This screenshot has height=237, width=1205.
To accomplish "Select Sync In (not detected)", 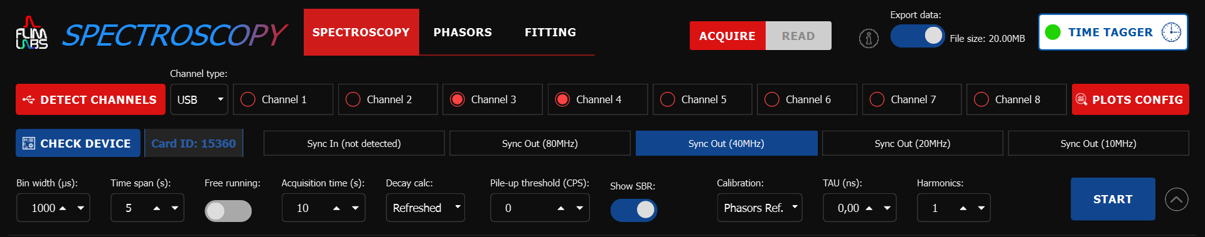I will (354, 143).
